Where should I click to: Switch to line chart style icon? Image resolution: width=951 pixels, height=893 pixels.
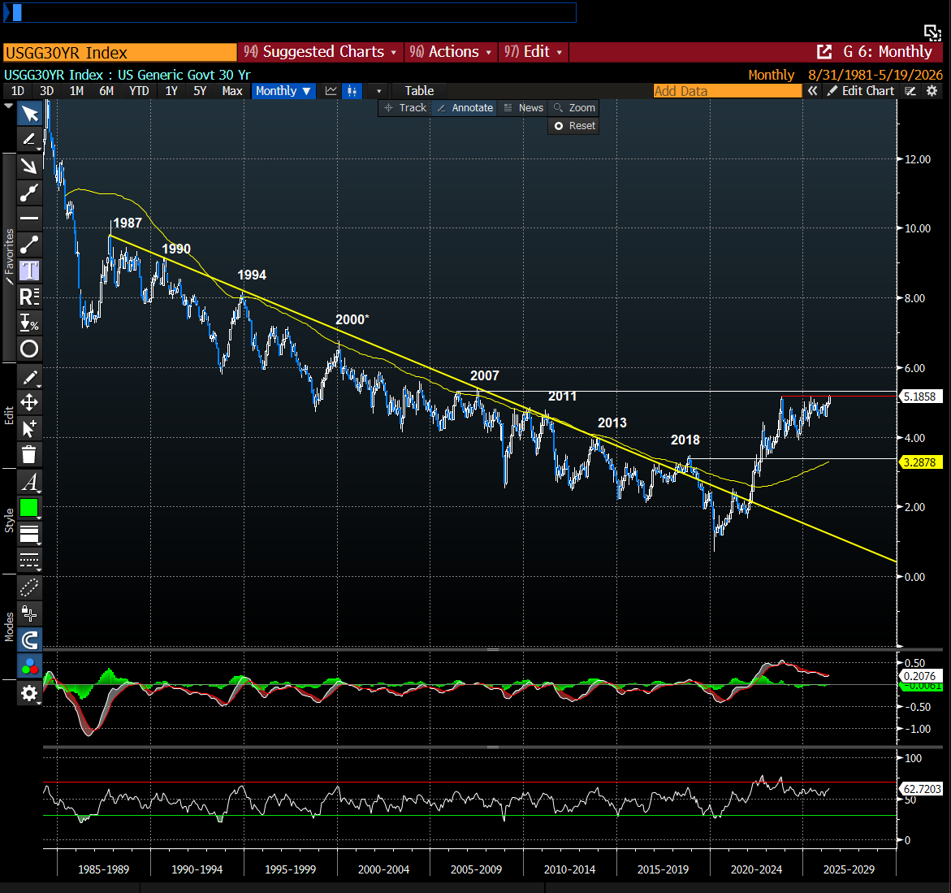(331, 91)
